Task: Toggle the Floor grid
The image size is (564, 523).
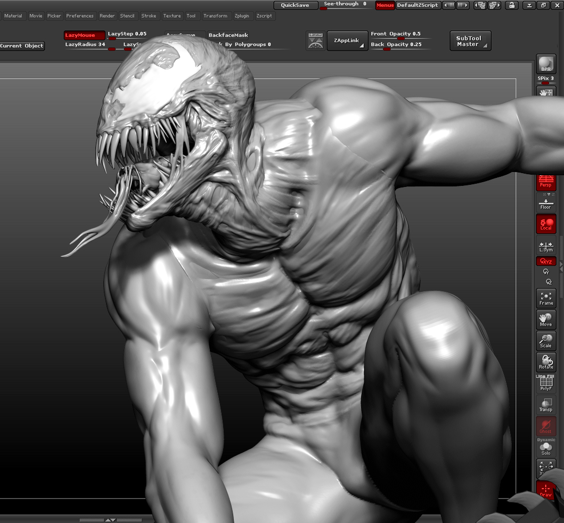Action: pyautogui.click(x=546, y=203)
